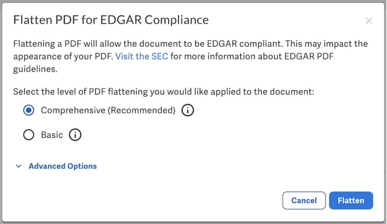
Task: Click the Comprehensive (Recommended) label text
Action: point(108,110)
